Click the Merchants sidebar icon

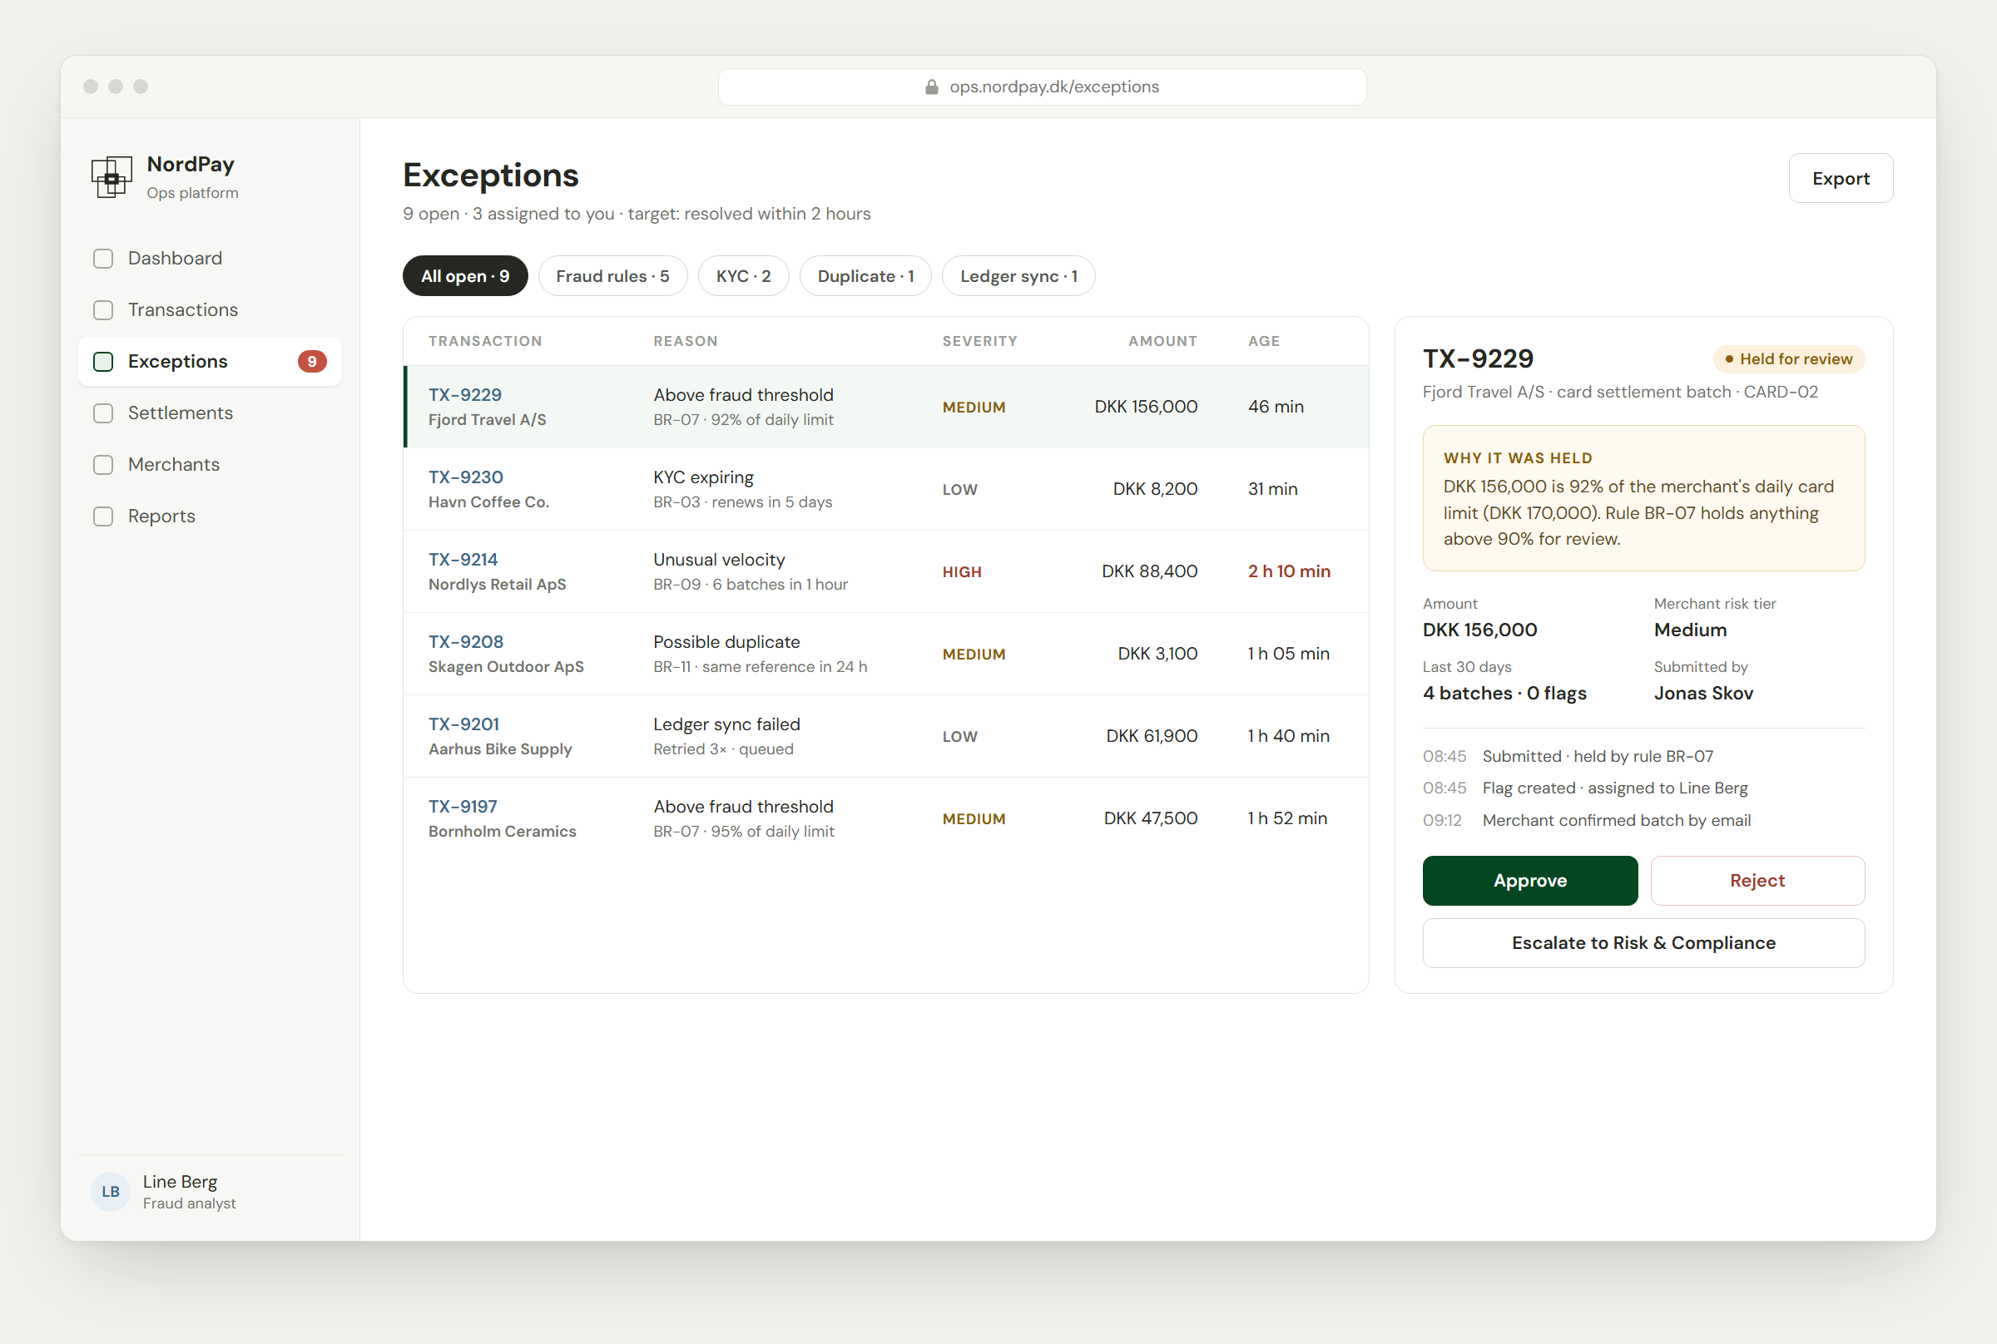click(103, 464)
